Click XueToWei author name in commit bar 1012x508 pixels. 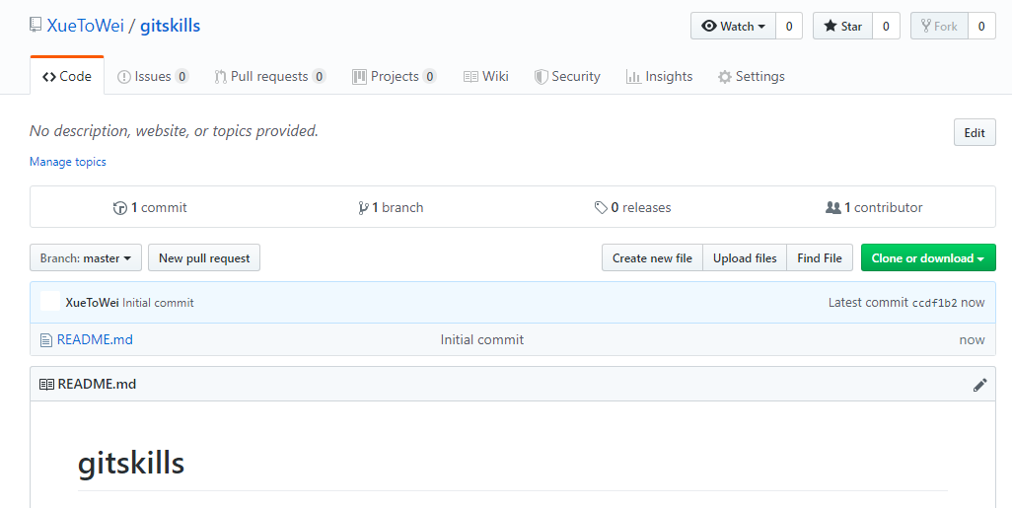coord(93,302)
